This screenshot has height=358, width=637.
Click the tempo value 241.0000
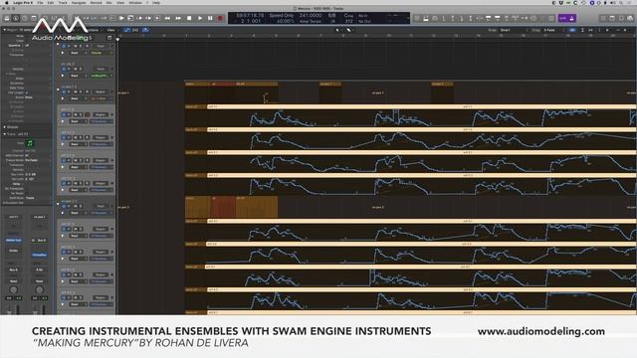[x=311, y=16]
